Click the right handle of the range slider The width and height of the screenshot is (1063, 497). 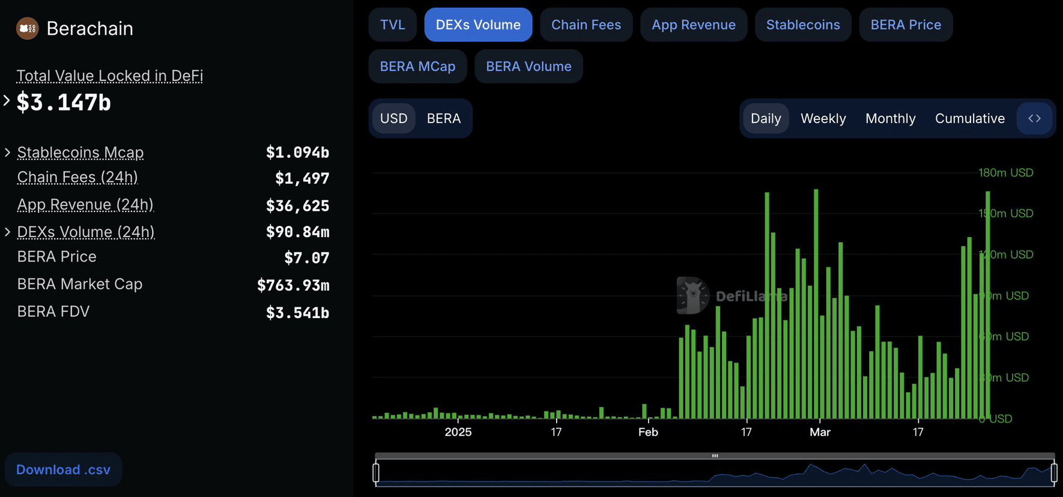1054,472
